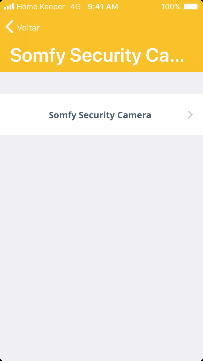The image size is (203, 361).
Task: Tap the battery icon in status bar
Action: (x=190, y=7)
